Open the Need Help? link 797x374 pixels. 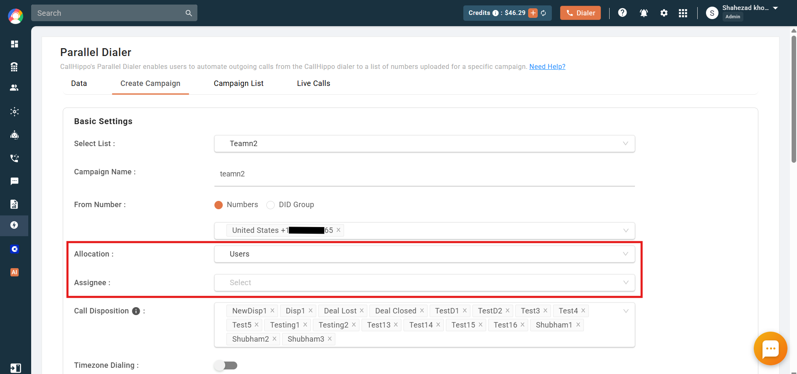(x=547, y=66)
